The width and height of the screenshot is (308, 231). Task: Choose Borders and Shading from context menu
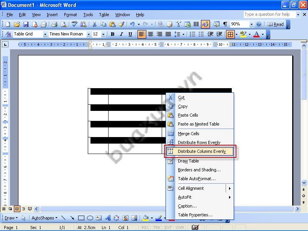(200, 170)
